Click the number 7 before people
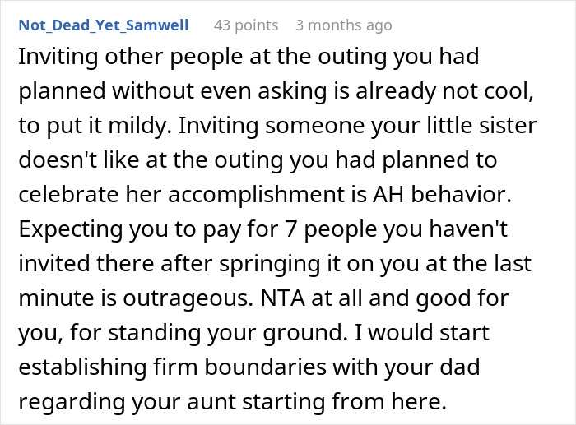Viewport: 576px width, 425px height. [290, 229]
